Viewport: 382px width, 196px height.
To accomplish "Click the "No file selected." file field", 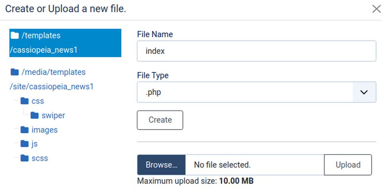I will click(254, 165).
